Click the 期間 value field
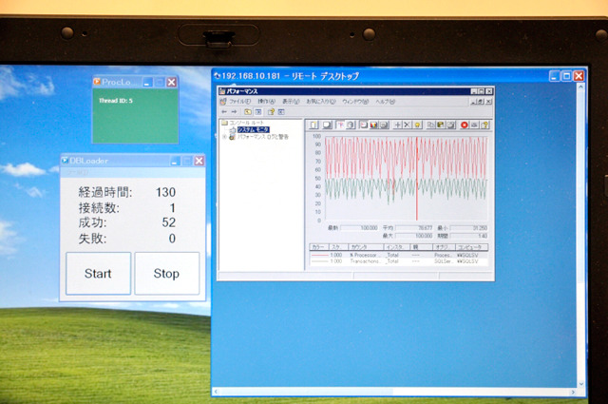The height and width of the screenshot is (404, 608). (468, 236)
